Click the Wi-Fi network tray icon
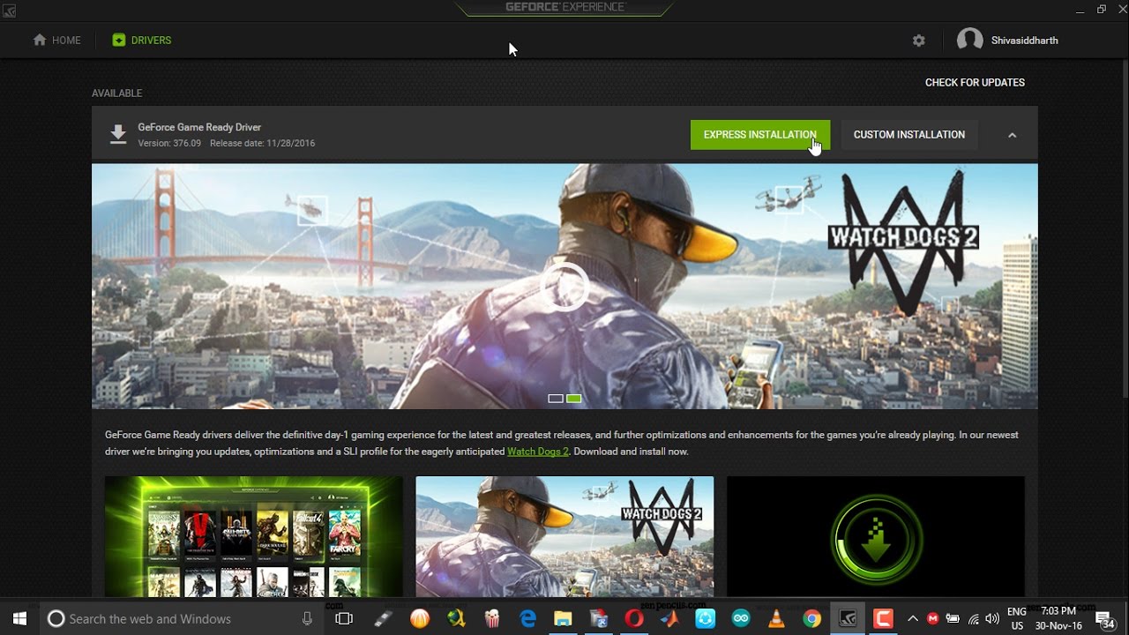The image size is (1129, 635). point(974,619)
